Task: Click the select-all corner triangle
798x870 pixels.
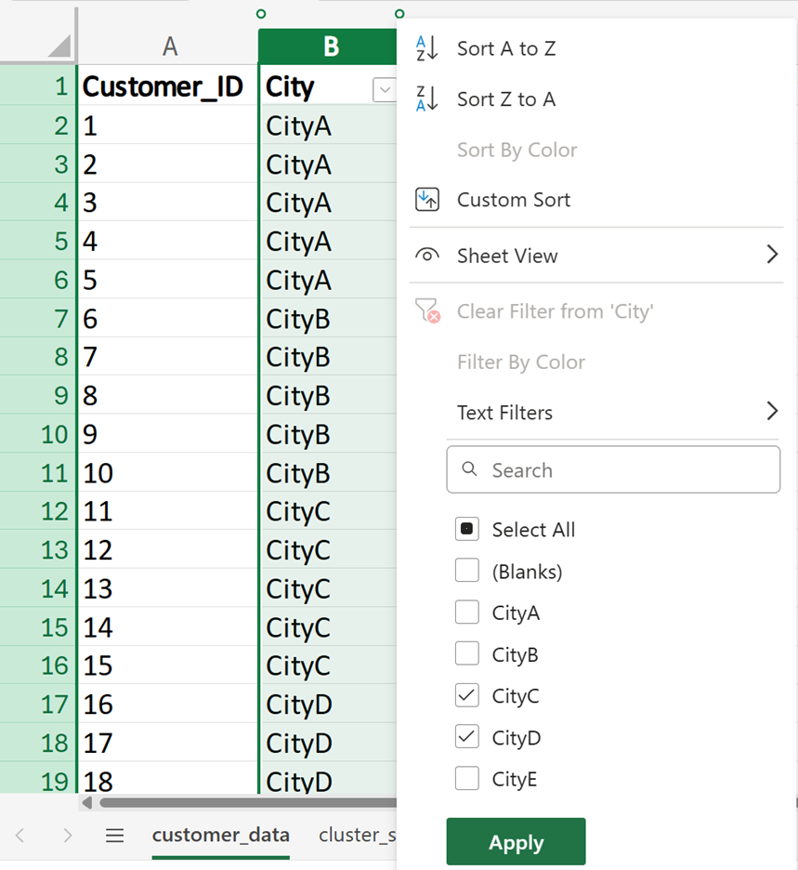Action: tap(59, 46)
